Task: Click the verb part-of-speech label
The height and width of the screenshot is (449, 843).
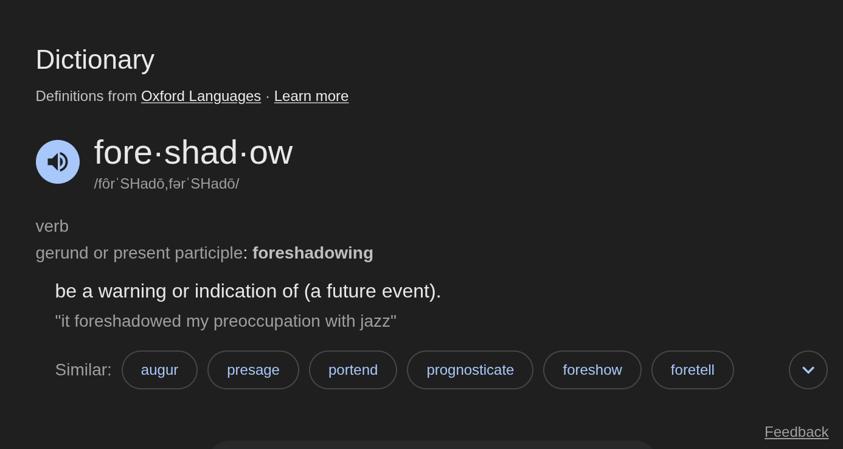Action: click(x=52, y=226)
